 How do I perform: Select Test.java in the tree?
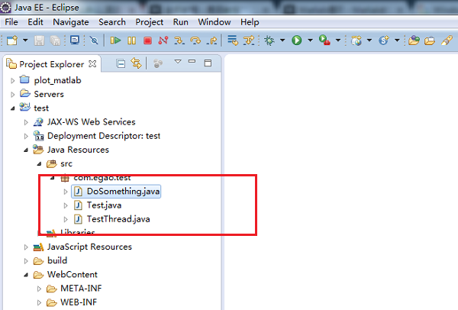(x=104, y=205)
